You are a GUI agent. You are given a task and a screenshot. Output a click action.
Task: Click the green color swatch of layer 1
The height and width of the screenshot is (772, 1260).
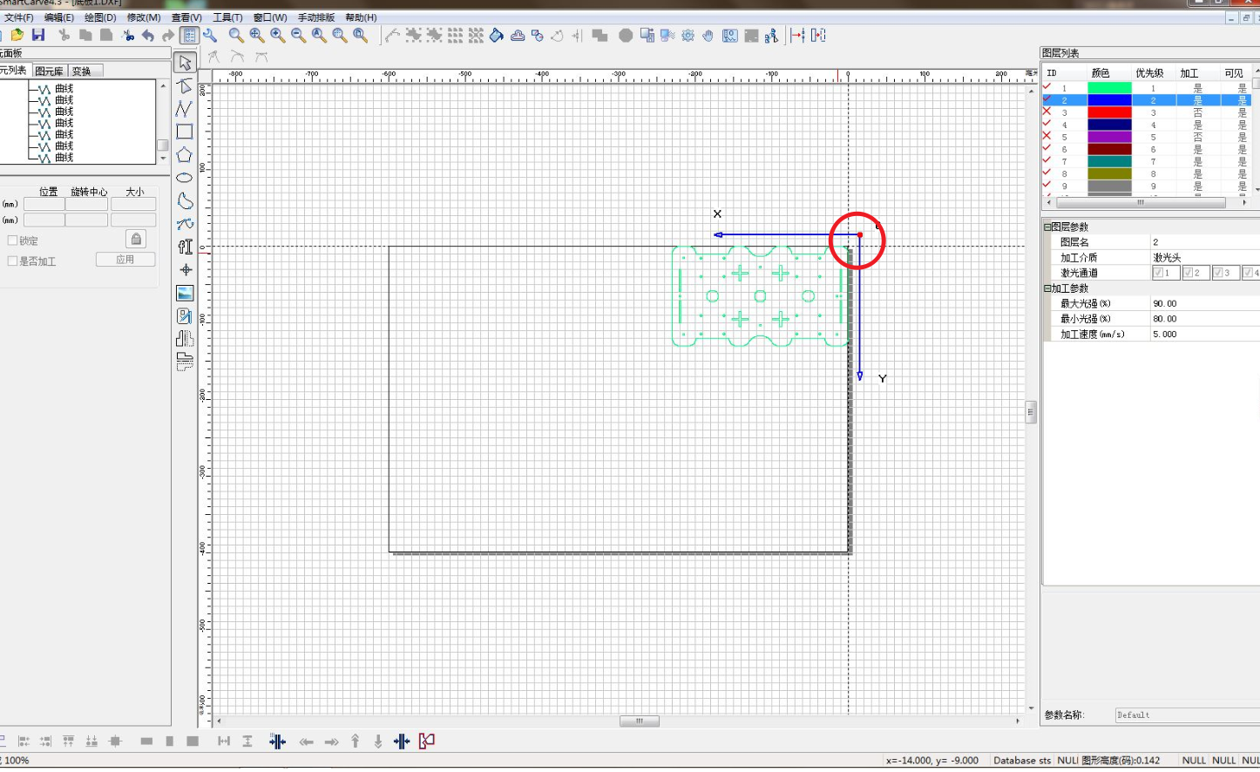pyautogui.click(x=1109, y=87)
